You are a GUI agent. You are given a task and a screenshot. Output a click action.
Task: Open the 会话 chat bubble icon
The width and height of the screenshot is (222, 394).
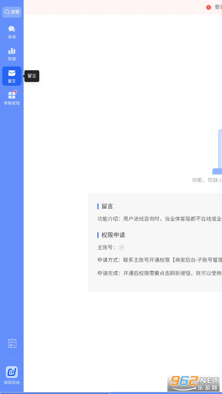pyautogui.click(x=12, y=29)
